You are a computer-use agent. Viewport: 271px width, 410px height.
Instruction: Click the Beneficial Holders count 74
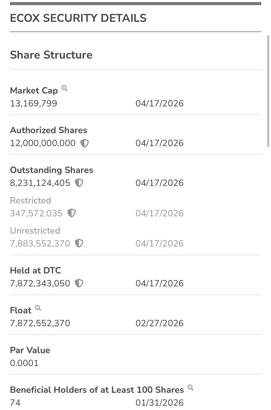click(x=15, y=403)
